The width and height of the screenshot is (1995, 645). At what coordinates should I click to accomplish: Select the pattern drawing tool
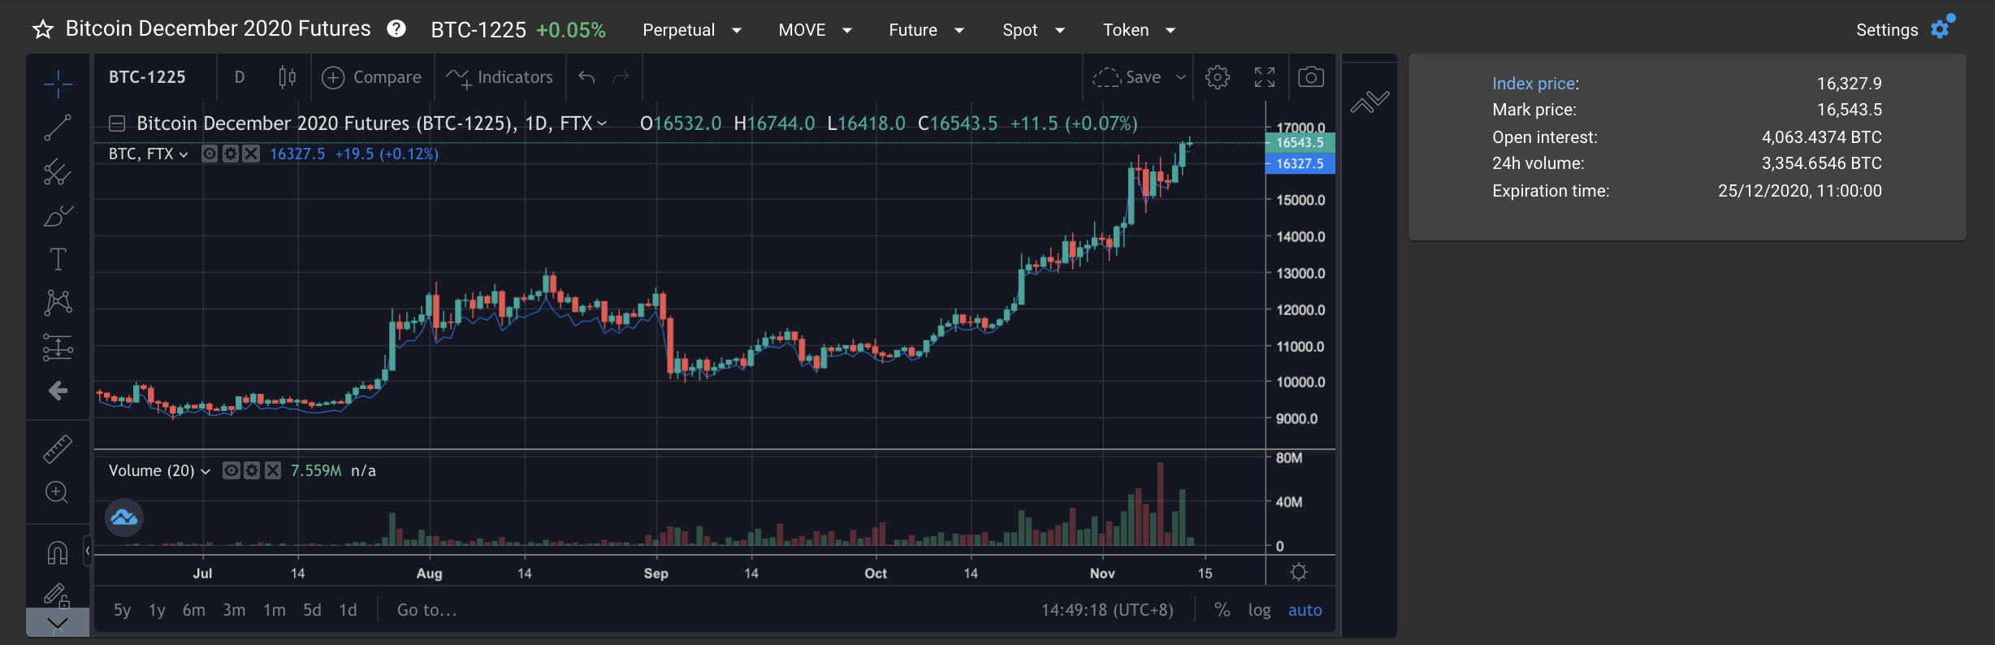(58, 303)
